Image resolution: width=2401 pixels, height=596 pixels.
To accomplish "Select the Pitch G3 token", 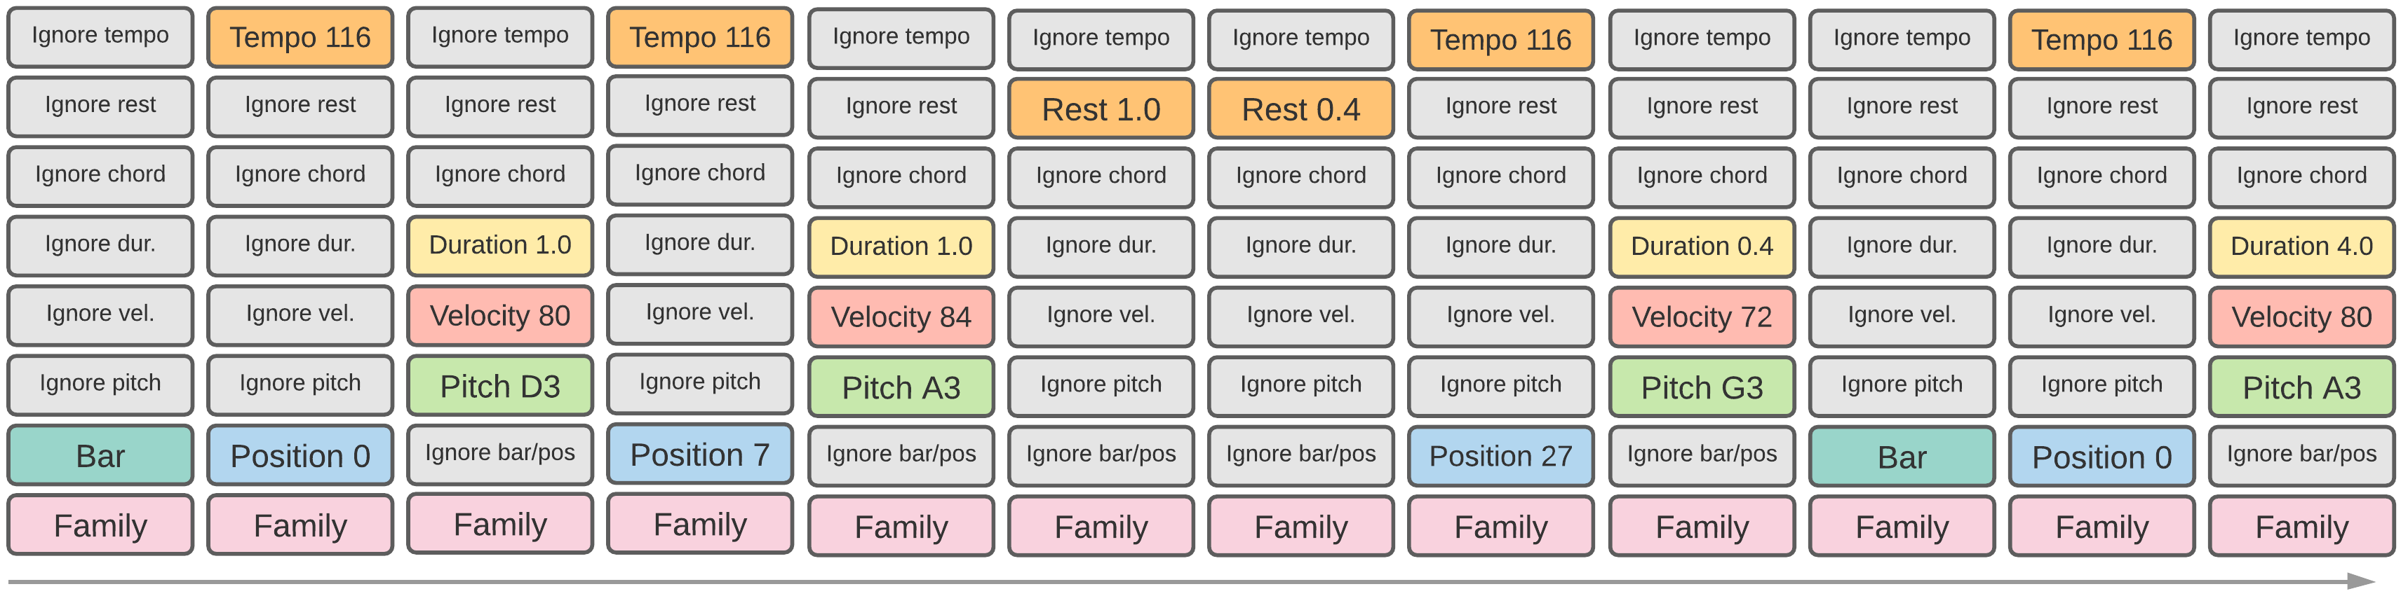I will click(1701, 387).
